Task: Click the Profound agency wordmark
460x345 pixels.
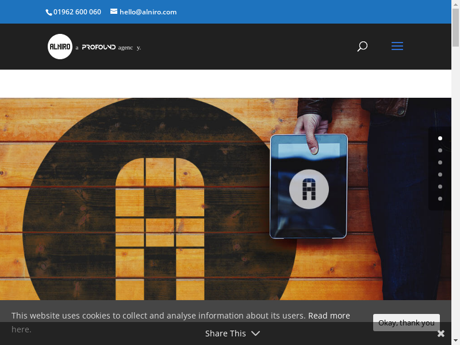Action: click(x=99, y=47)
